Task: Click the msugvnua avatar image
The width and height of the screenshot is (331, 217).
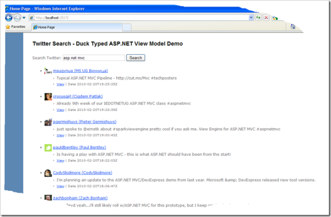Action: tap(48, 71)
